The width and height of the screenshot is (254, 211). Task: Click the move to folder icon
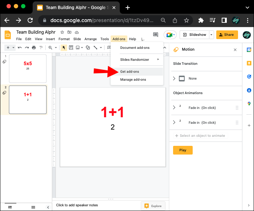tap(69, 32)
